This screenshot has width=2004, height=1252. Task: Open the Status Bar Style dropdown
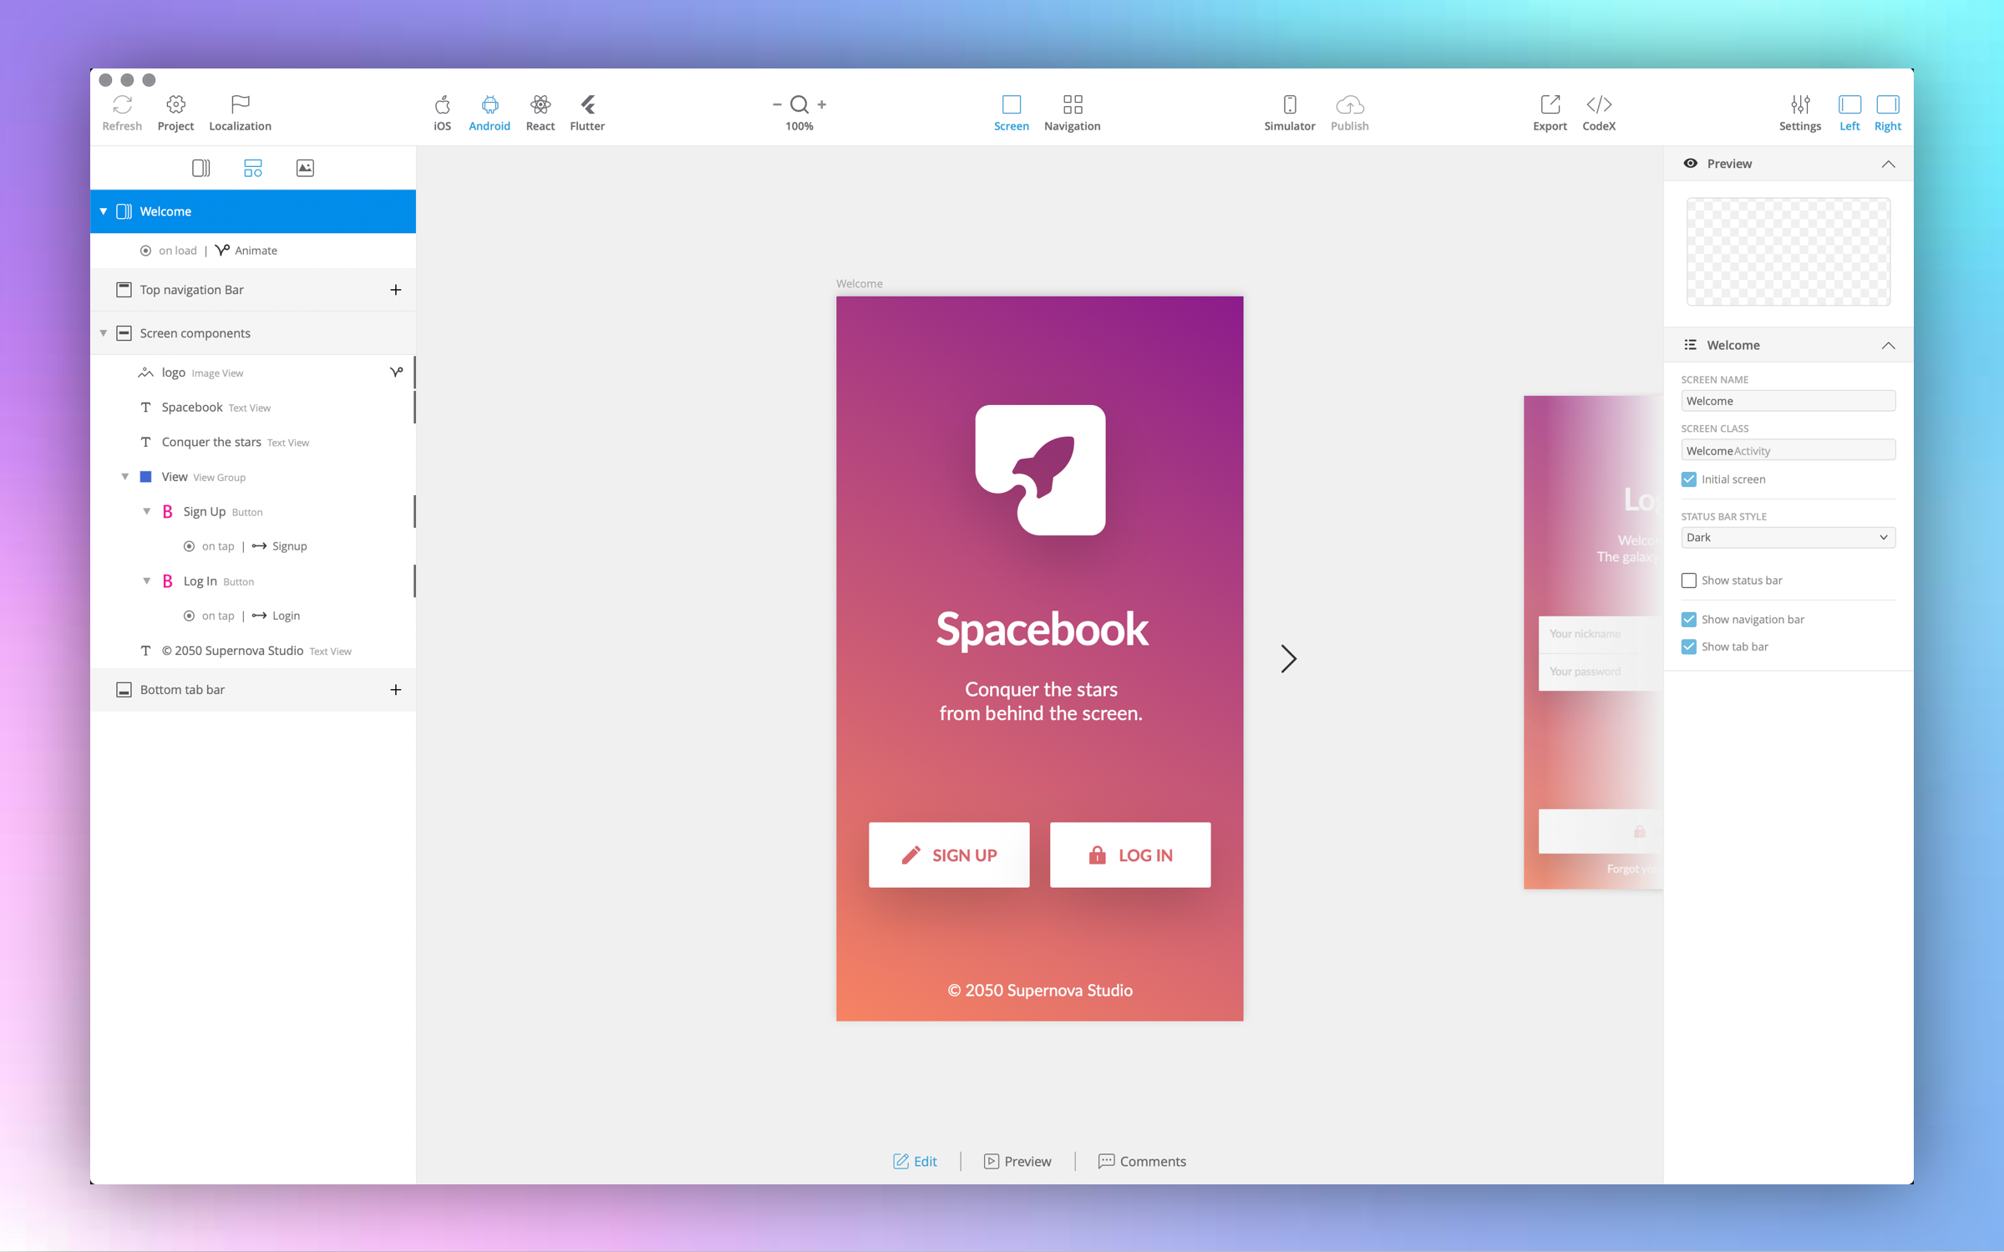(1787, 538)
